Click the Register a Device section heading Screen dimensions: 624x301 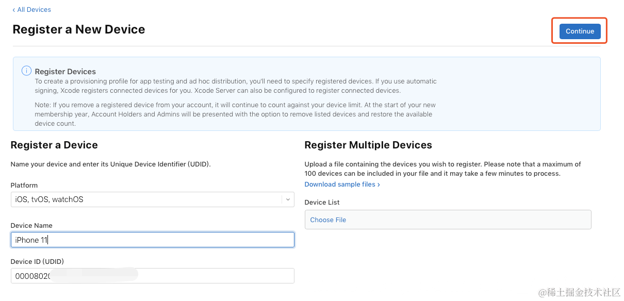coord(54,145)
